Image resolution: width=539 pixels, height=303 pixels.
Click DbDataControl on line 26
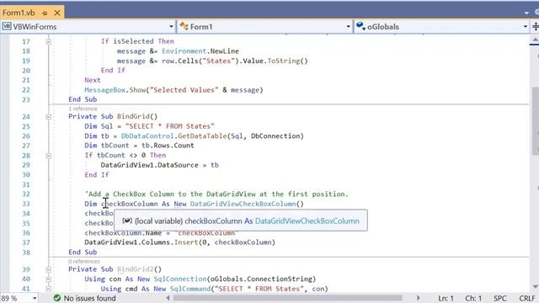(147, 136)
